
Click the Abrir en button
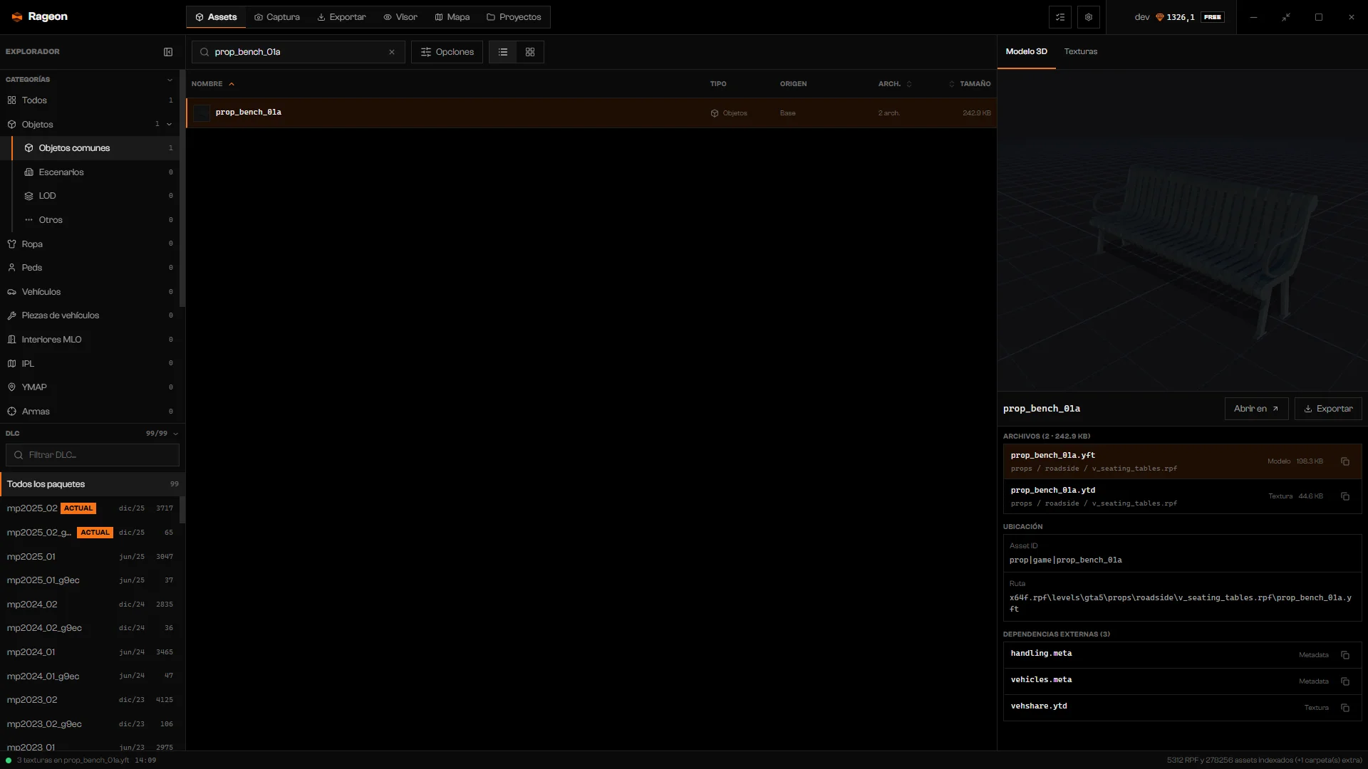[x=1256, y=409]
